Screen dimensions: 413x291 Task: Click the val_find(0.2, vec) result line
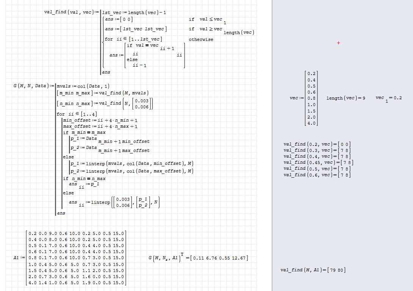point(317,144)
